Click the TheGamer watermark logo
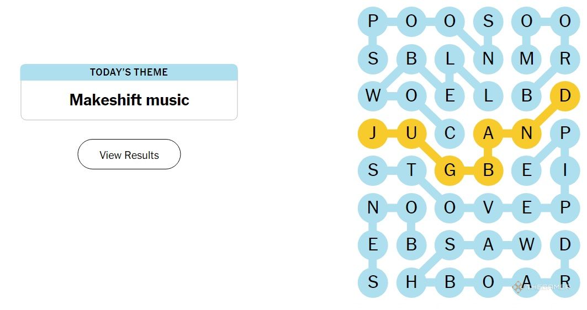The image size is (587, 310). pos(541,287)
